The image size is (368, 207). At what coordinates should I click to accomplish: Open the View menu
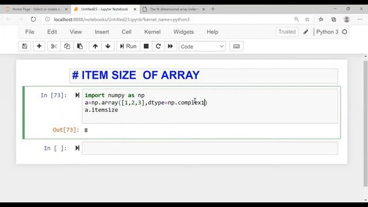tap(75, 32)
